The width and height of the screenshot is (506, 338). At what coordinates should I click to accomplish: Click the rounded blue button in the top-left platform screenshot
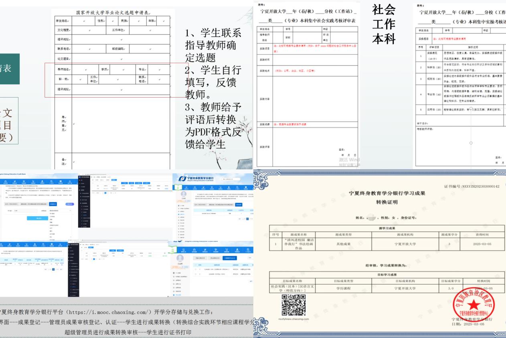point(70,204)
